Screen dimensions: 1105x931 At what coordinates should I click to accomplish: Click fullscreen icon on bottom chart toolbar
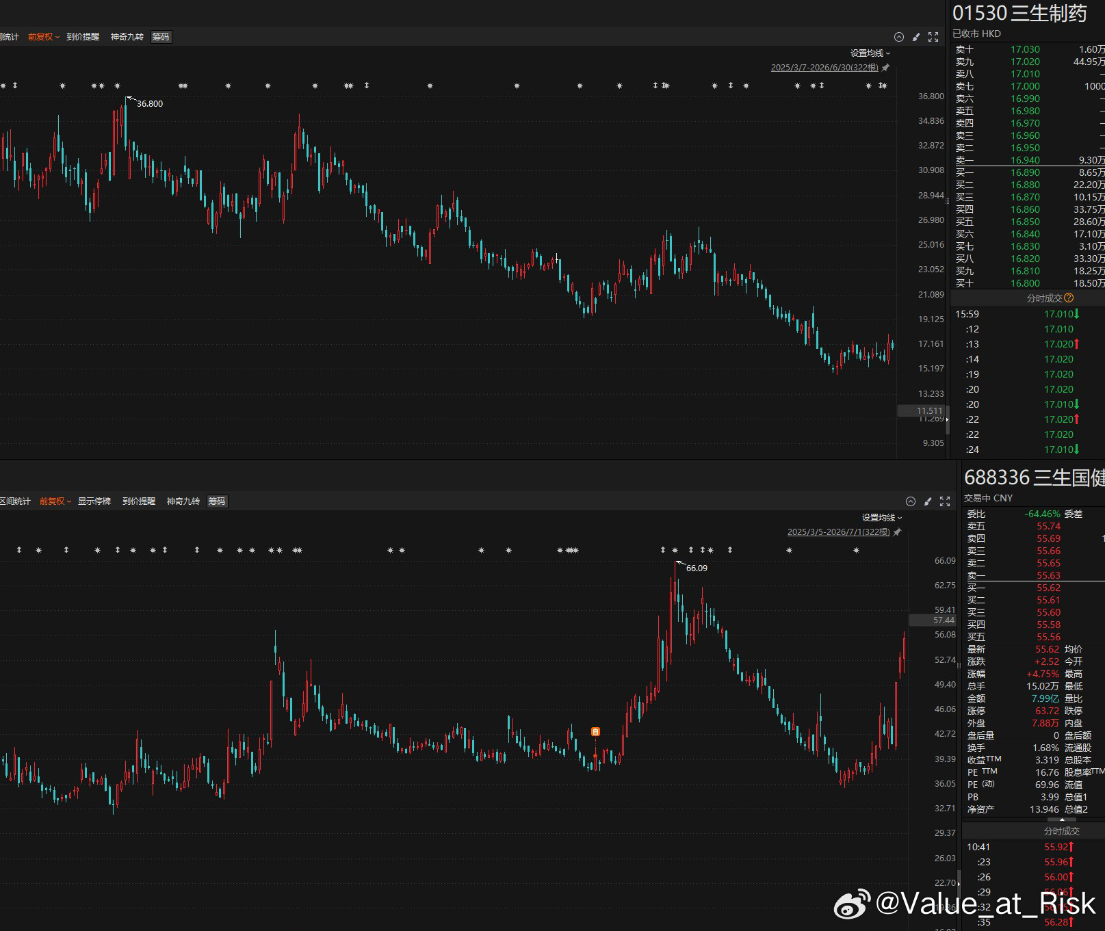point(945,501)
